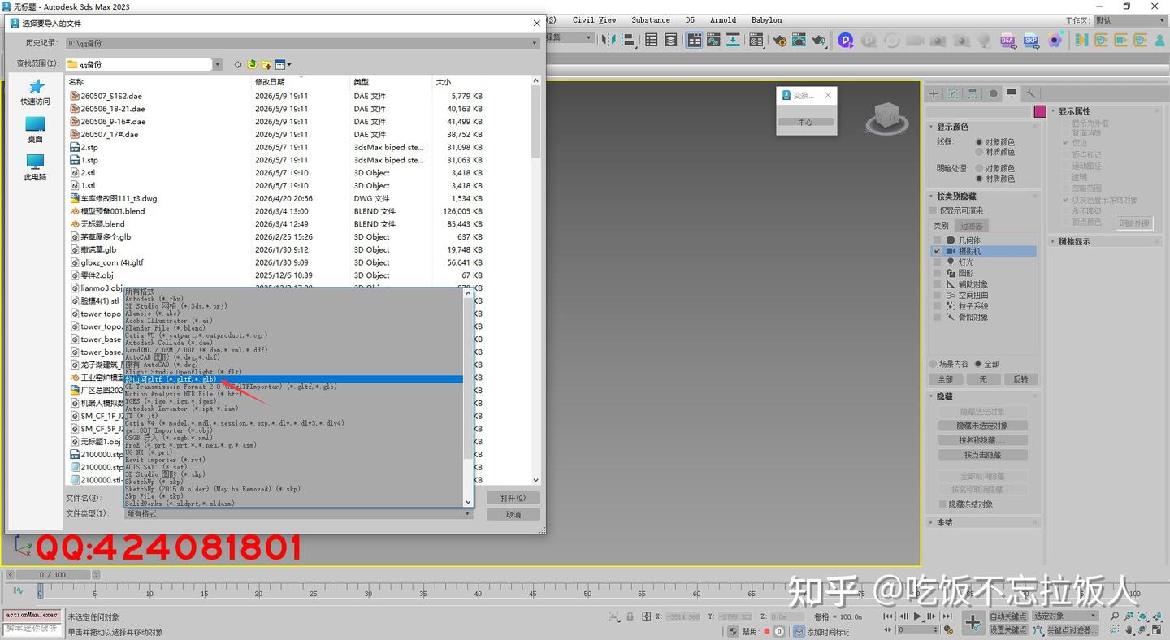
Task: Open the 查找范围 folder dropdown
Action: 218,64
